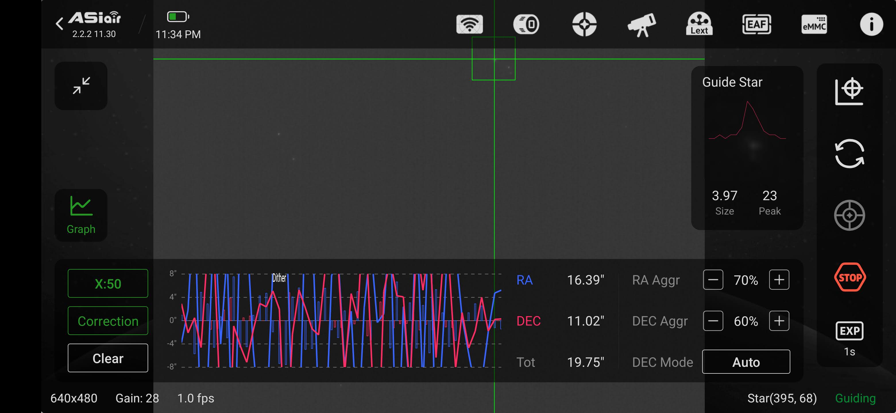Click the 1s exposure time label
This screenshot has width=896, height=413.
click(x=849, y=352)
